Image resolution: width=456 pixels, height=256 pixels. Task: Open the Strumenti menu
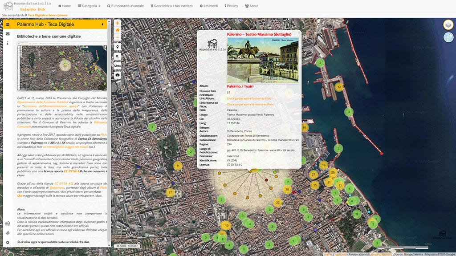coord(208,6)
